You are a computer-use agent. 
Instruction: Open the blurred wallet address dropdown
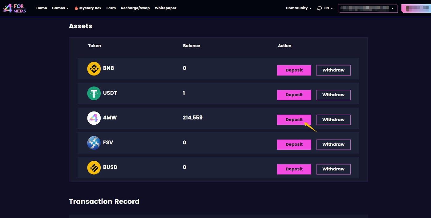(368, 8)
